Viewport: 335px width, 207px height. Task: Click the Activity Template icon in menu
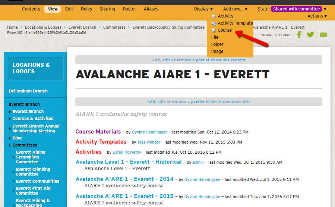214,23
